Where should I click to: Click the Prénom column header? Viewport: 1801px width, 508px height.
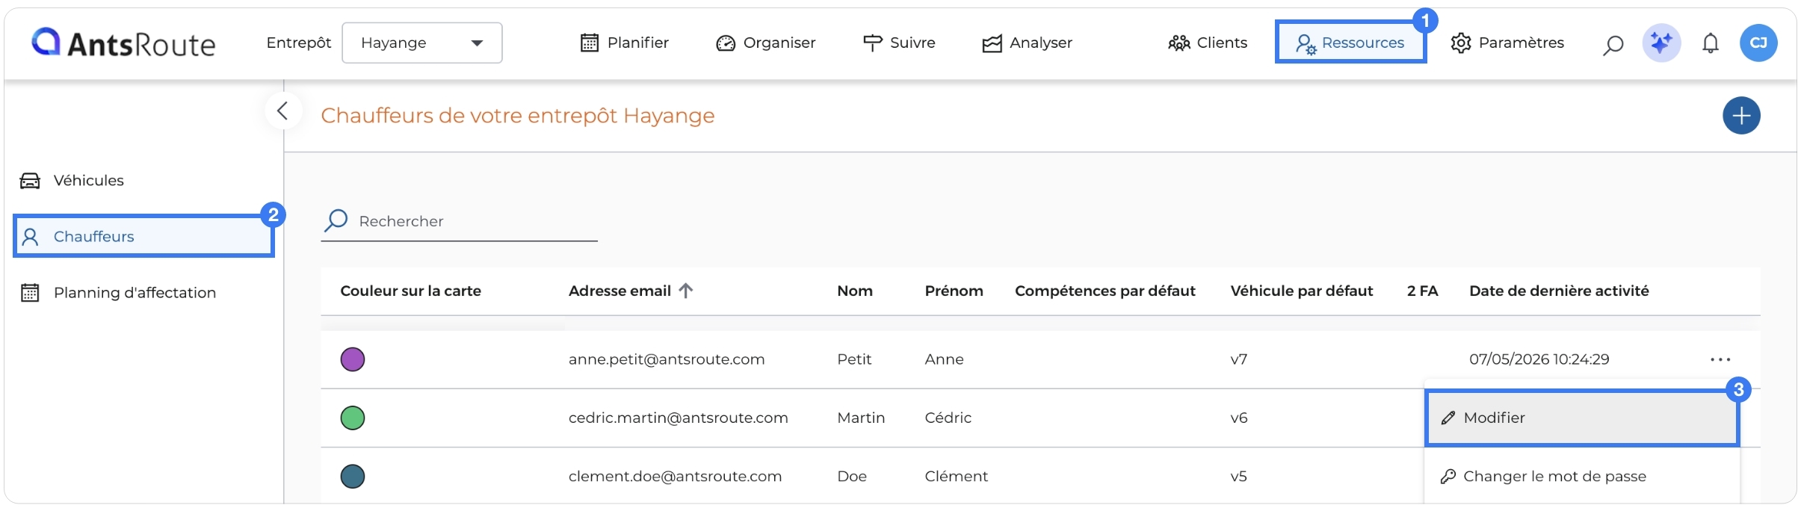(x=954, y=291)
